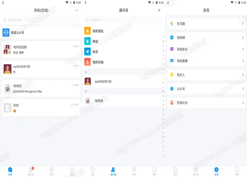Click search magnifier in Contacts screen
Viewport: 247px width, 177px height.
87,20
